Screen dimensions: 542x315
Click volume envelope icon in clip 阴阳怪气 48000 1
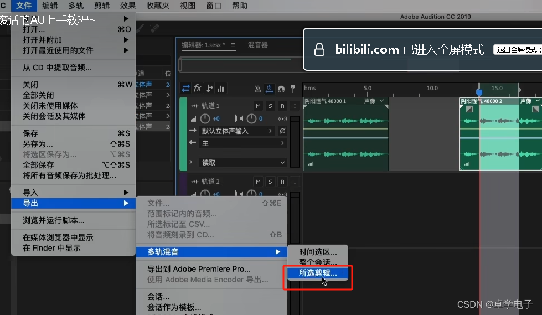[311, 164]
